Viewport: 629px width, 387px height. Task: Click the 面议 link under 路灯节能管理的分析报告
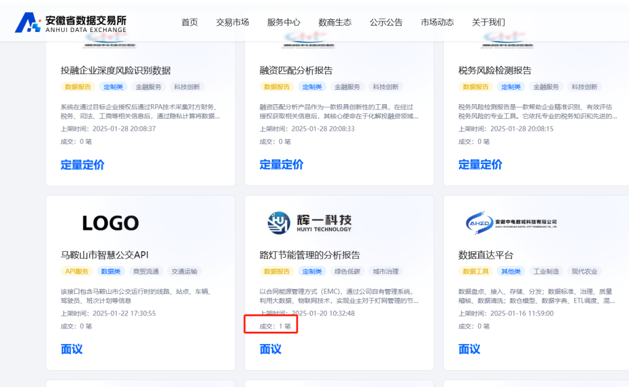(x=270, y=349)
